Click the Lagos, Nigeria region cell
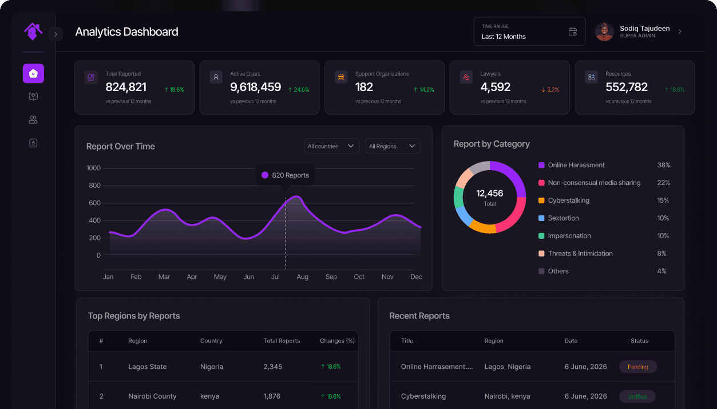This screenshot has width=717, height=409. pyautogui.click(x=508, y=367)
